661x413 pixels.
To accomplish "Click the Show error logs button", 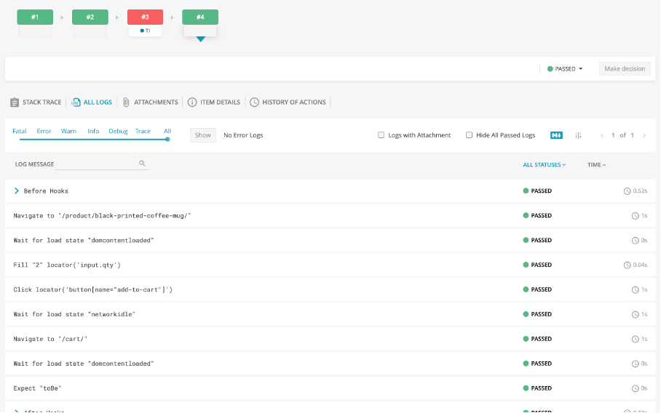I will click(x=203, y=135).
